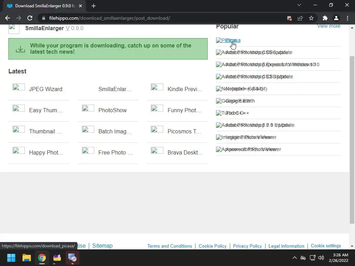Screen dimensions: 355x266
Task: Open the Legal Information footer link
Action: 286,246
